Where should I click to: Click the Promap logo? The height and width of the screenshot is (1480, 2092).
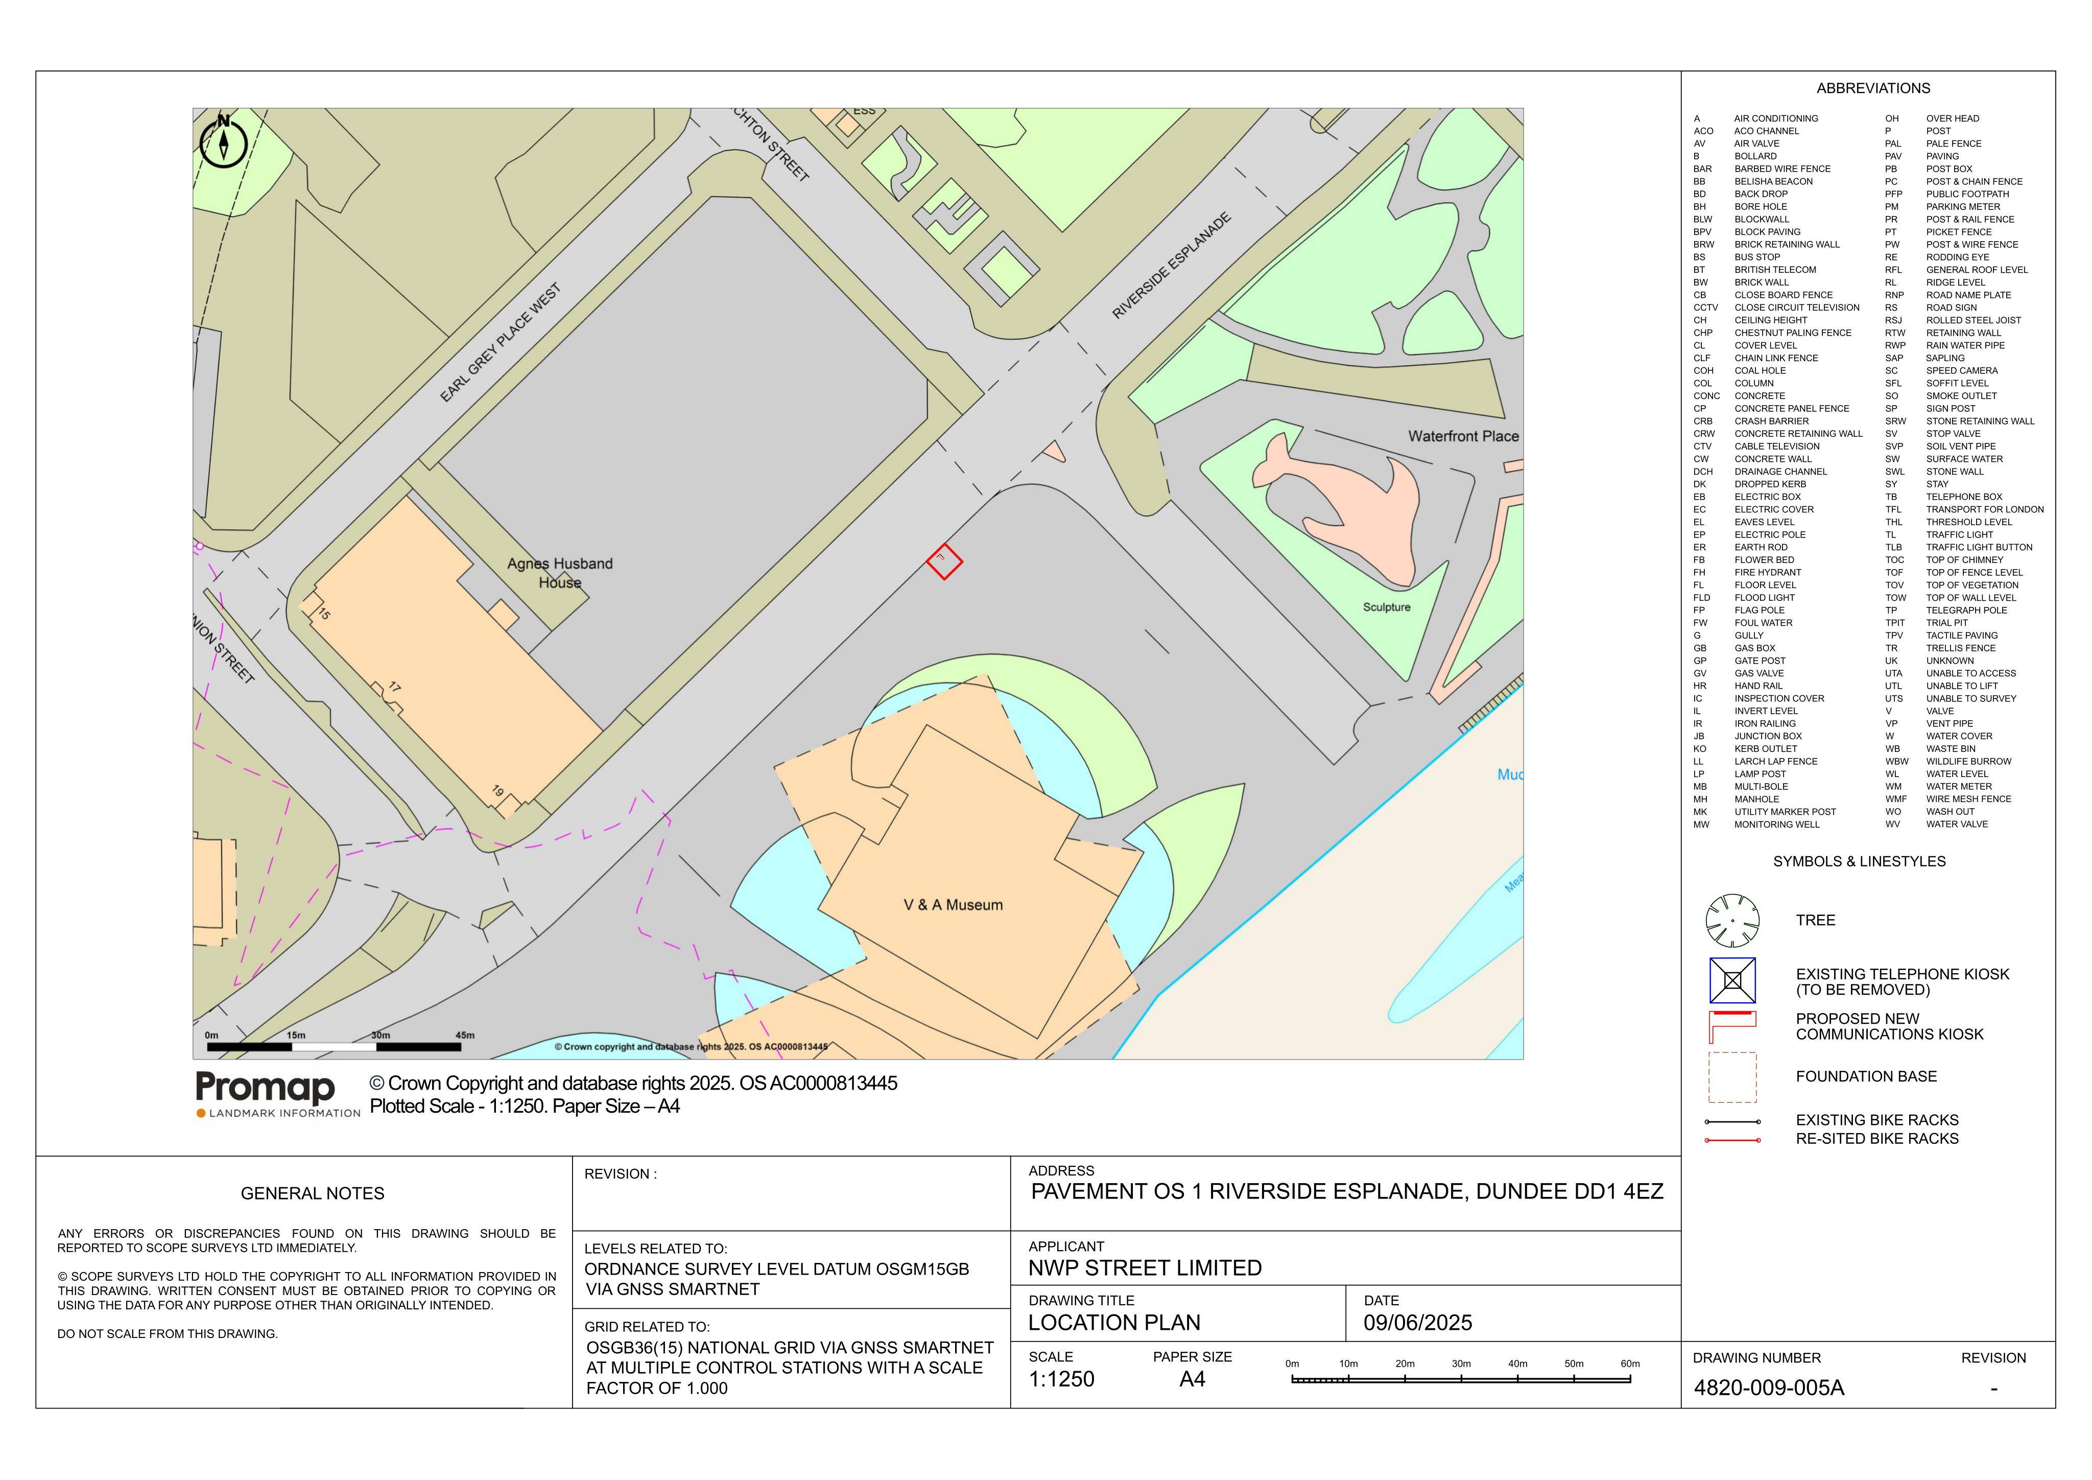(278, 1094)
